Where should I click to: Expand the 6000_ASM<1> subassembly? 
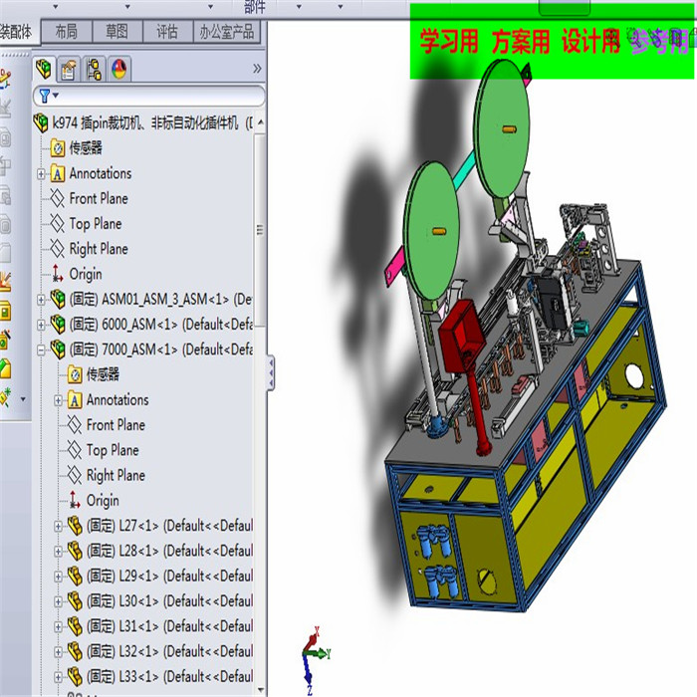click(x=42, y=325)
